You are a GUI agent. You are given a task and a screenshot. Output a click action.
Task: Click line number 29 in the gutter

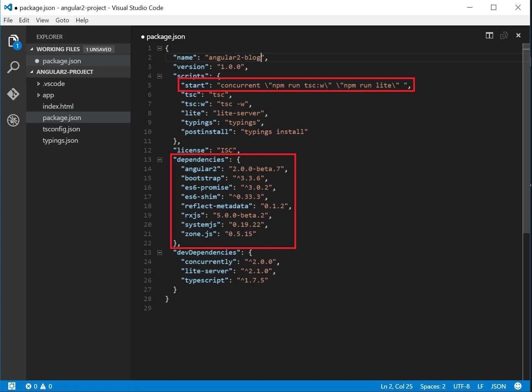tap(147, 308)
